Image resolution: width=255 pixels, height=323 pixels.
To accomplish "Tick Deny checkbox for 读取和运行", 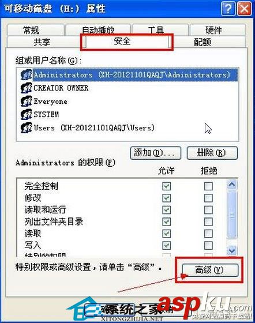I will click(208, 210).
